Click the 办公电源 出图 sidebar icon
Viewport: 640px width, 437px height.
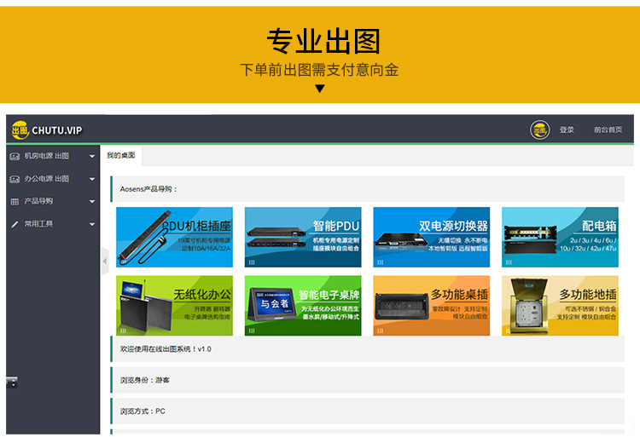point(15,179)
